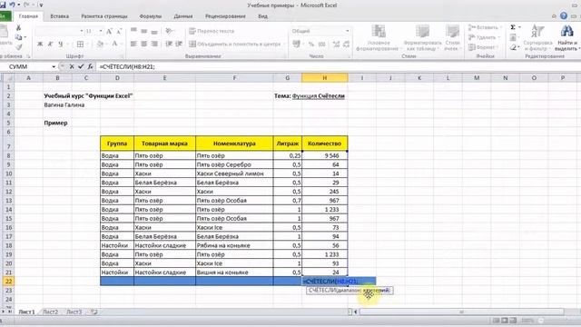Toggle Italic (К) formatting
This screenshot has height=327, width=581.
click(x=51, y=45)
